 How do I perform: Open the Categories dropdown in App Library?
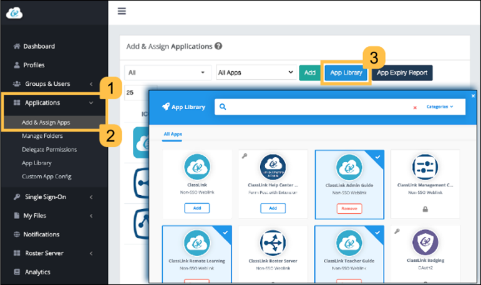[x=440, y=107]
